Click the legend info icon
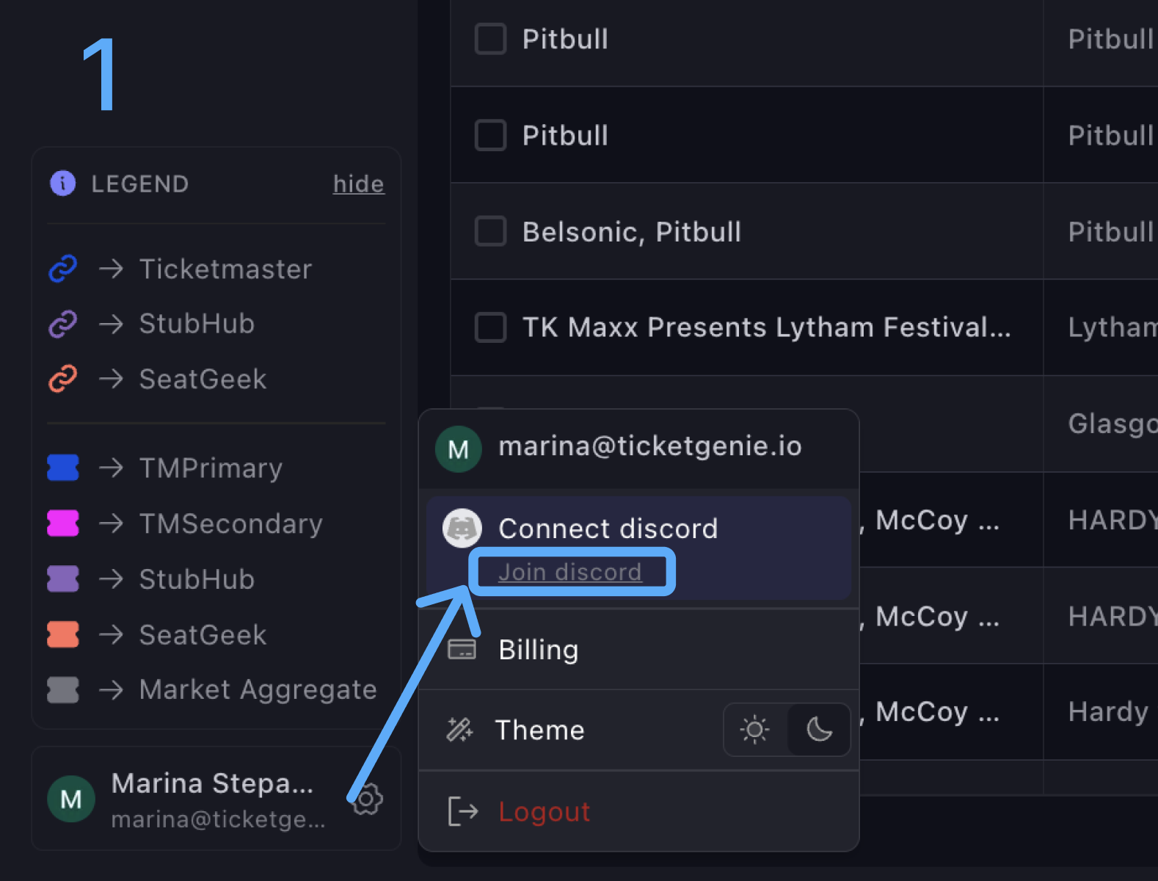 pos(62,183)
